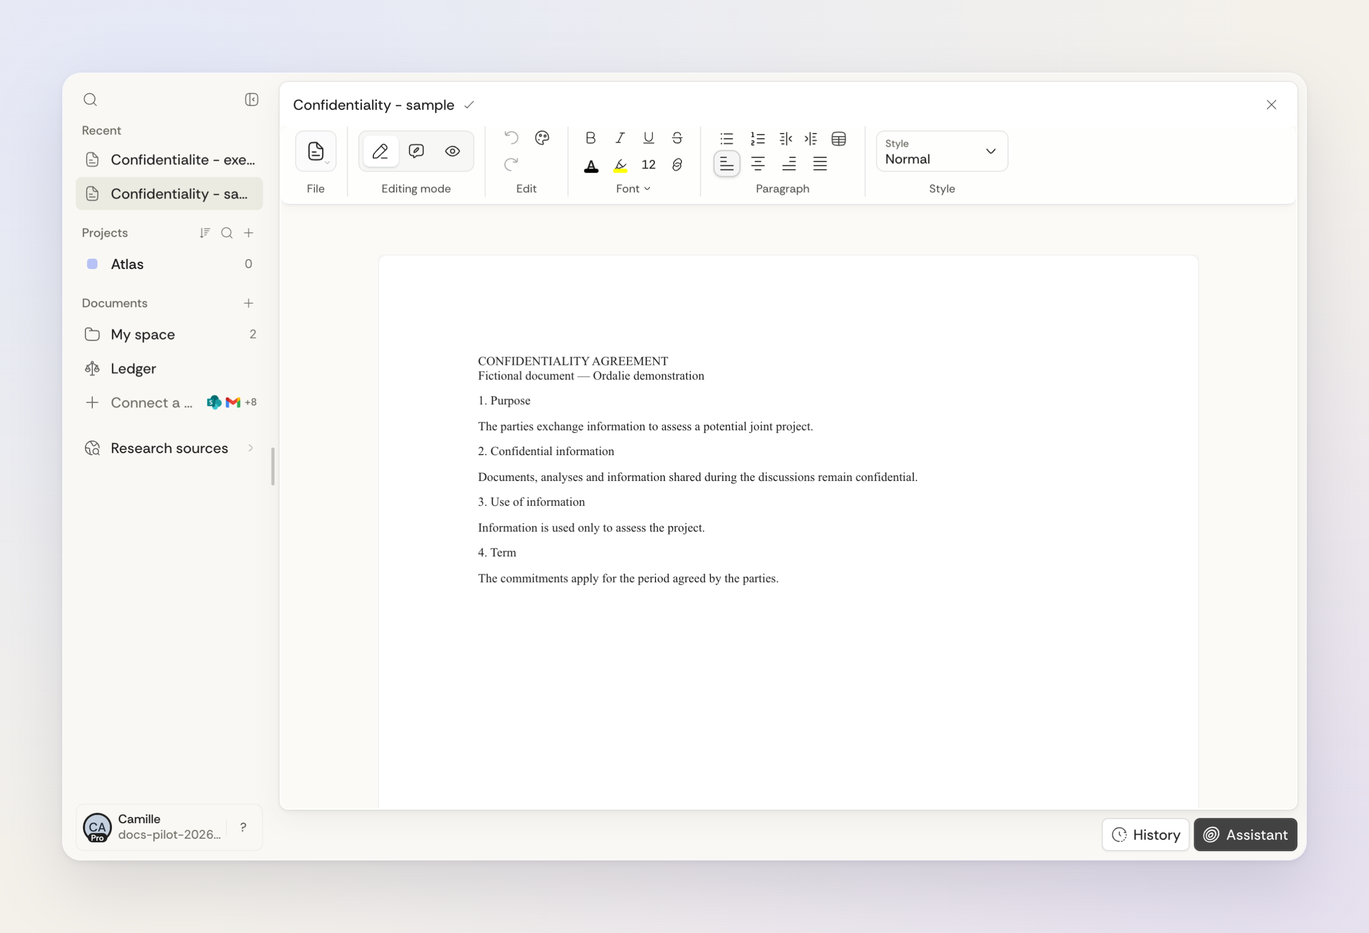Open the Style Normal dropdown
Image resolution: width=1369 pixels, height=933 pixels.
[x=941, y=151]
